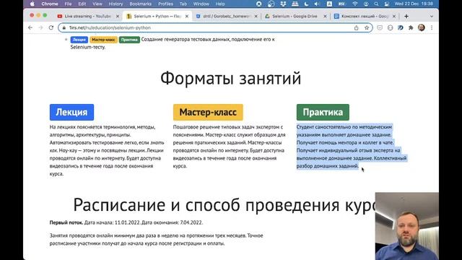
Task: Click the heading Форматы занятий
Action: tap(231, 79)
